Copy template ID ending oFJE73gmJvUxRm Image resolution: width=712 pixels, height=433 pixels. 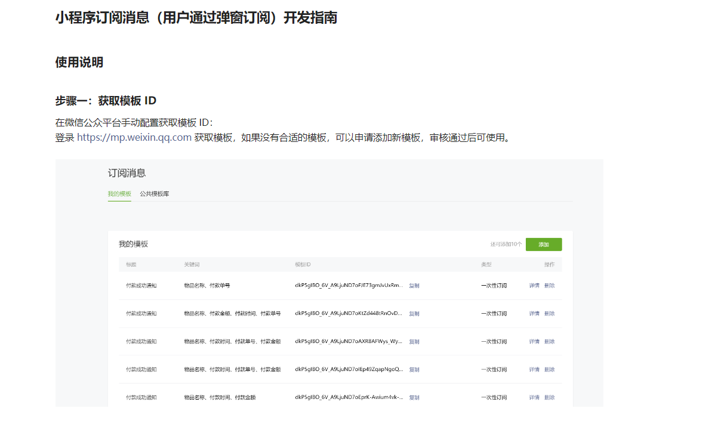coord(414,286)
